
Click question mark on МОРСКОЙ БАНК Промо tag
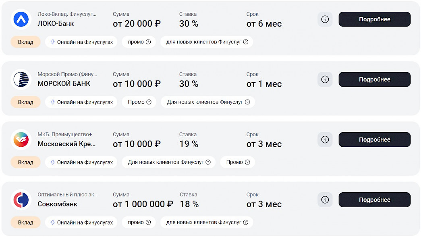coord(149,102)
